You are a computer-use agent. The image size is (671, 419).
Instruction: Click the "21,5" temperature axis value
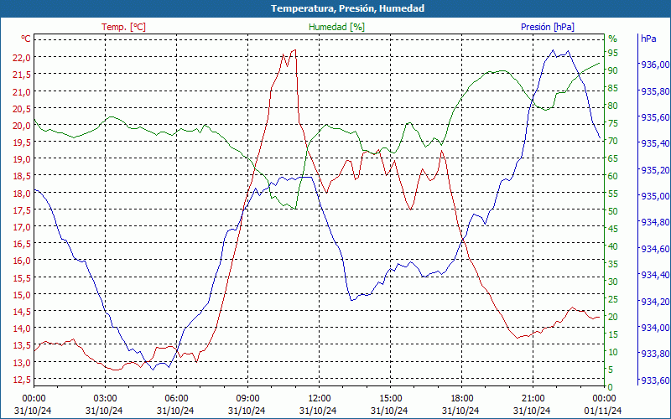pyautogui.click(x=21, y=75)
